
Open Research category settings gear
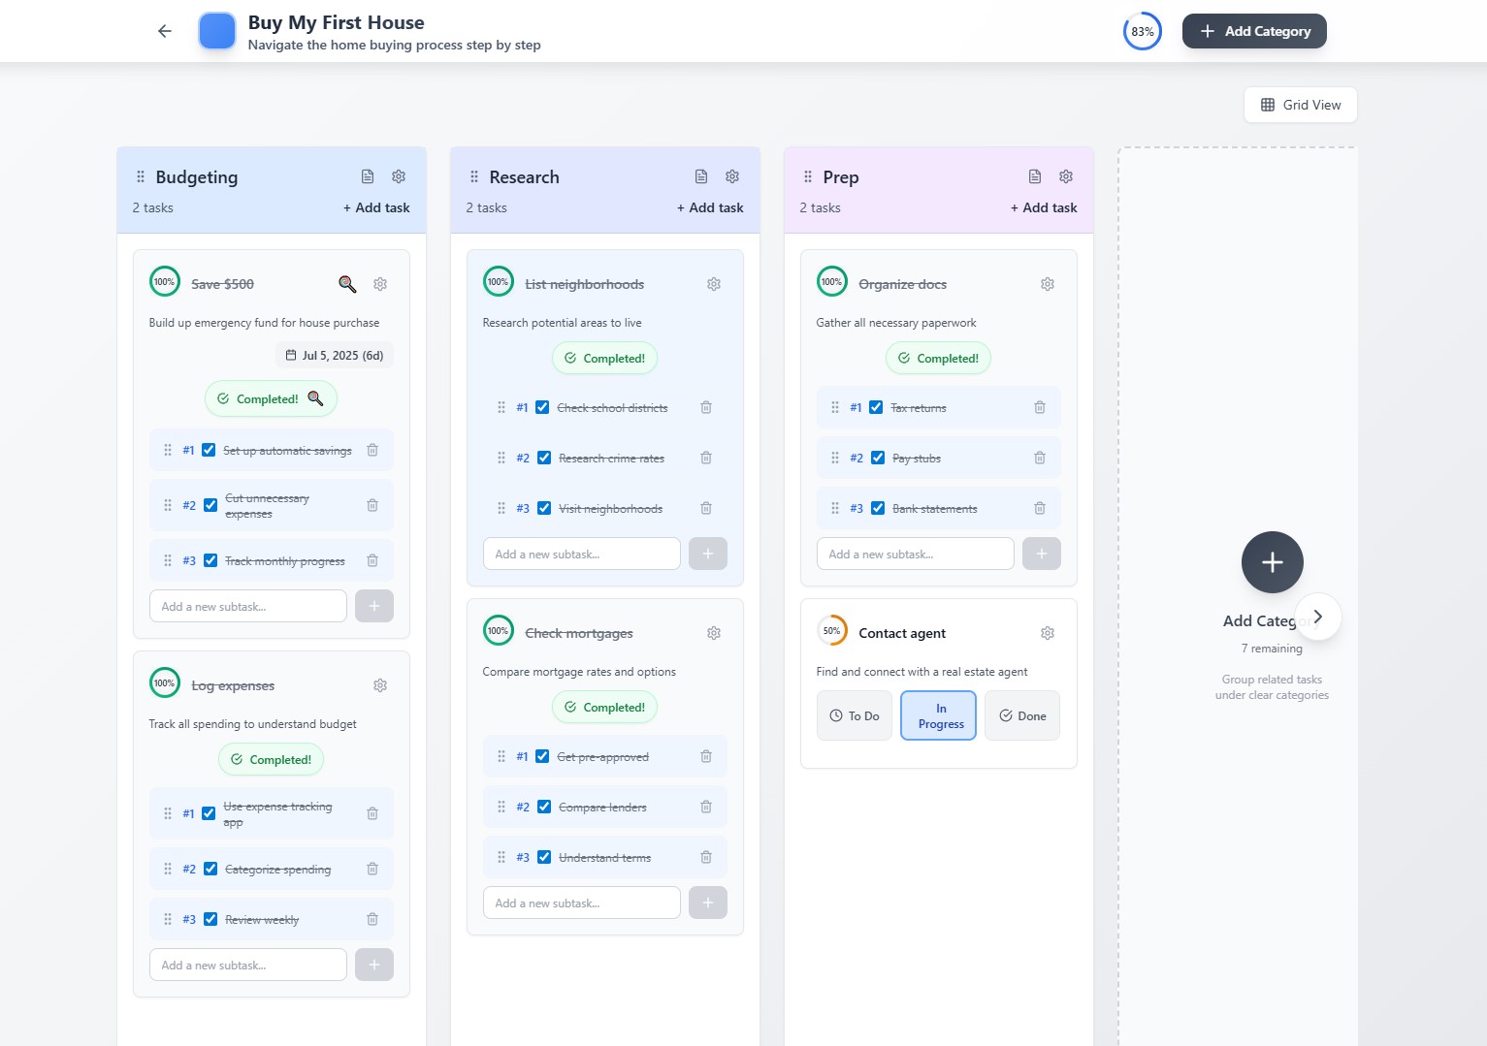tap(732, 176)
